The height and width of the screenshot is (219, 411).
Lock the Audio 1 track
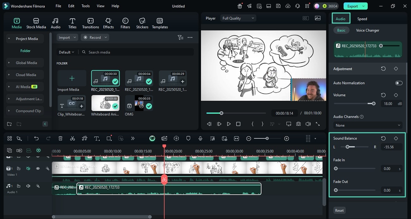click(19, 186)
